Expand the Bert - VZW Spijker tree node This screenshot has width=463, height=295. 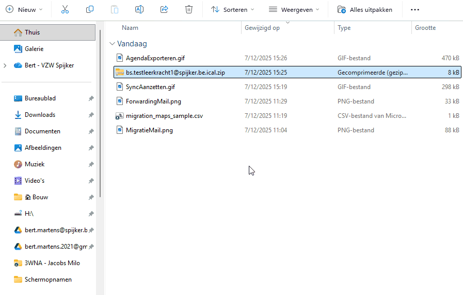click(5, 65)
